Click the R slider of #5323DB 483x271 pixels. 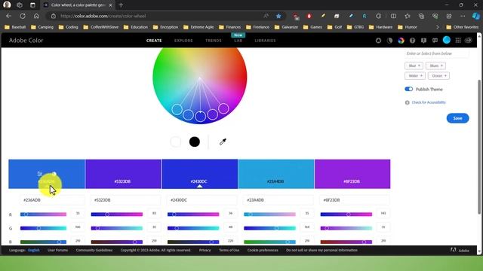pyautogui.click(x=117, y=214)
